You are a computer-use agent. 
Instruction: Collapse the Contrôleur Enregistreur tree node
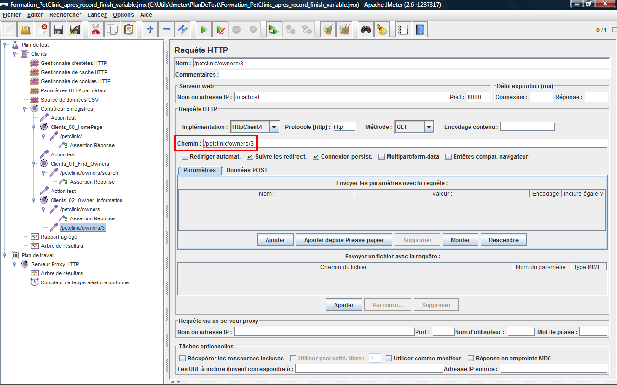tap(25, 109)
